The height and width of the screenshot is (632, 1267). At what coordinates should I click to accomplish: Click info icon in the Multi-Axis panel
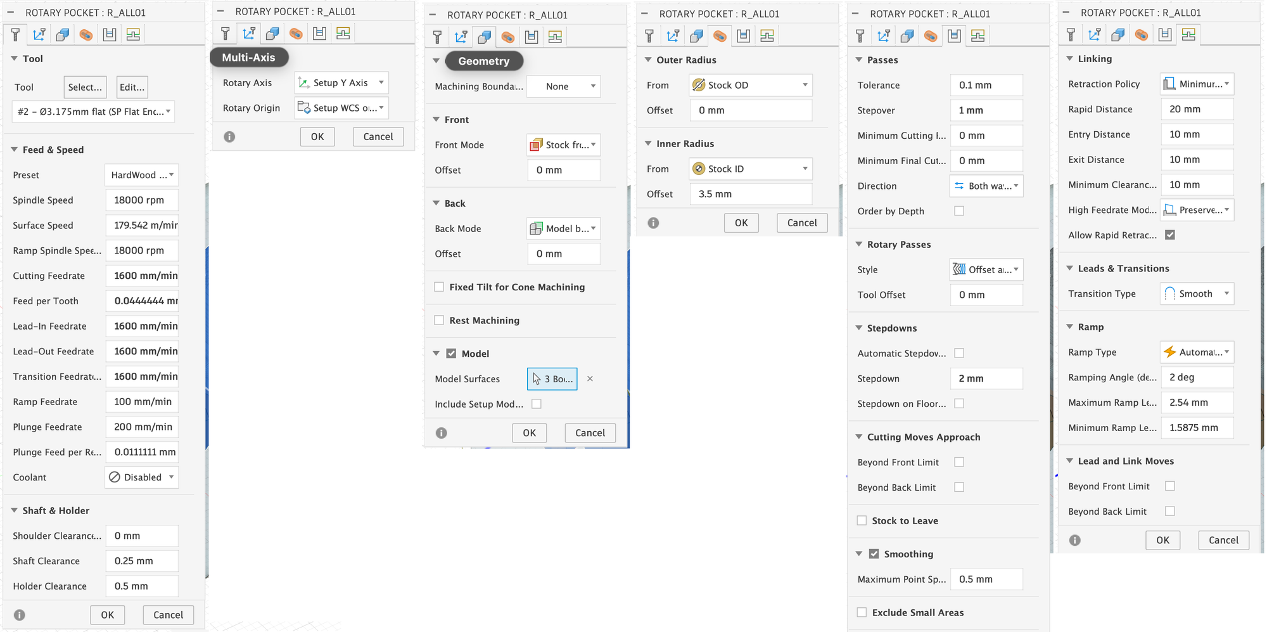click(229, 137)
